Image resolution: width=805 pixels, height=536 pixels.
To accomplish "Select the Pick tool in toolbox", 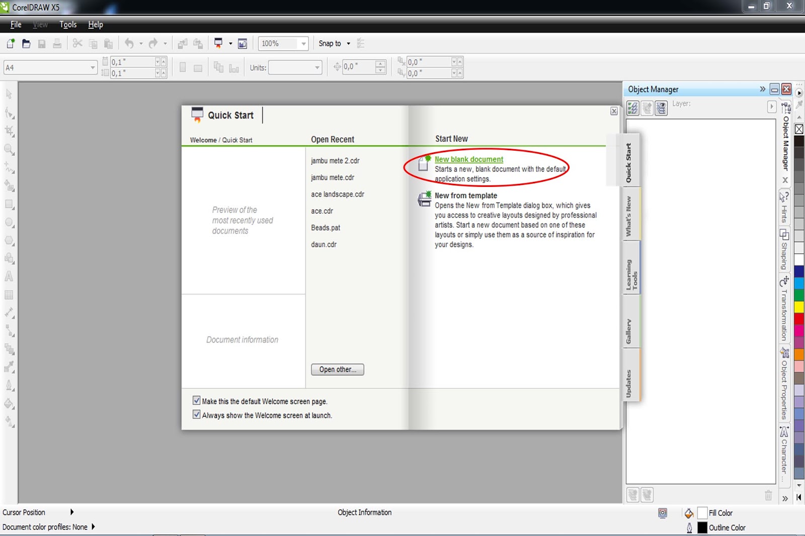I will (x=9, y=94).
